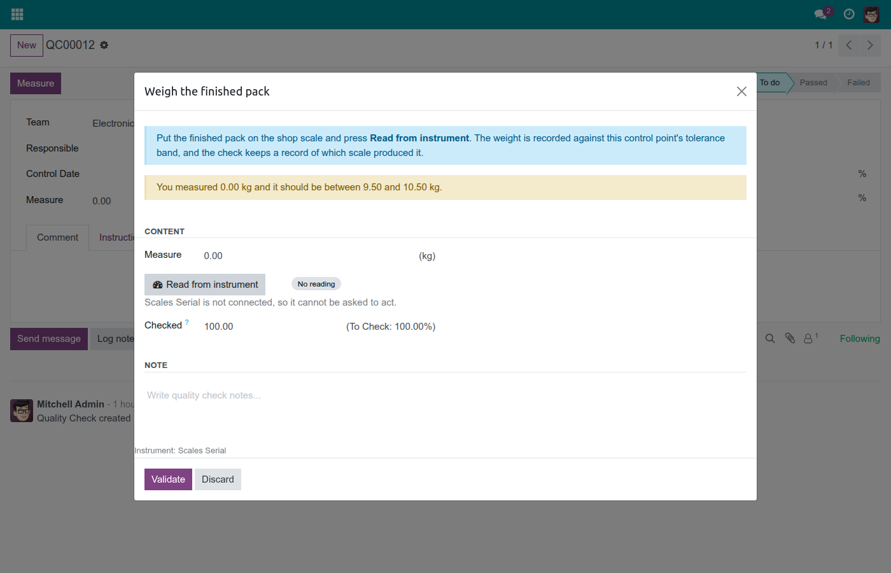The width and height of the screenshot is (891, 573).
Task: Open the conversations message icon
Action: 821,14
